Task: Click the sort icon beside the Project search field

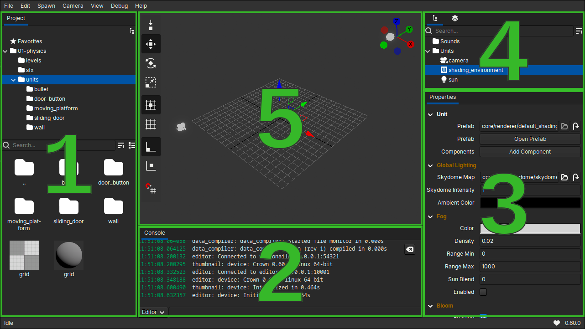Action: [121, 145]
